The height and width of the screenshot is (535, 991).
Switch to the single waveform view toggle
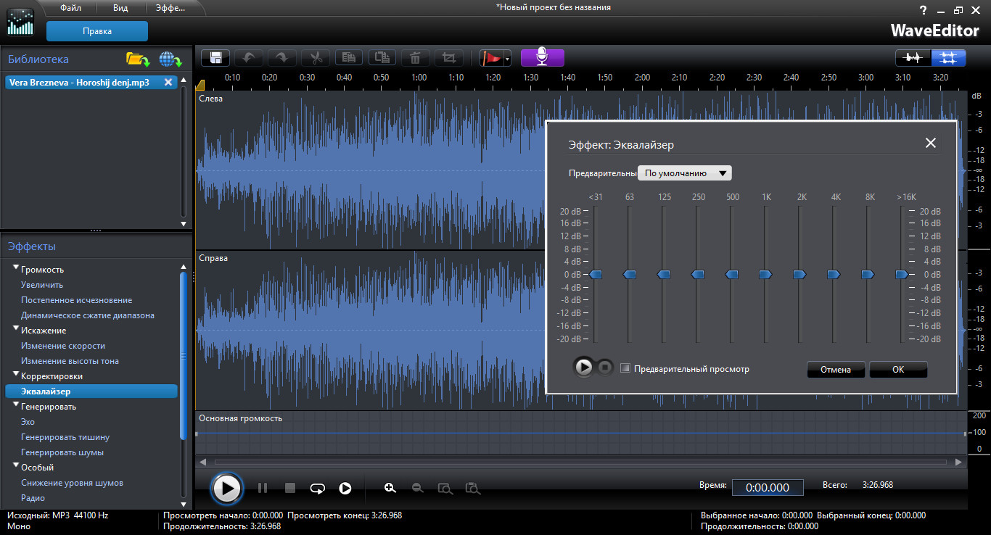pyautogui.click(x=913, y=58)
